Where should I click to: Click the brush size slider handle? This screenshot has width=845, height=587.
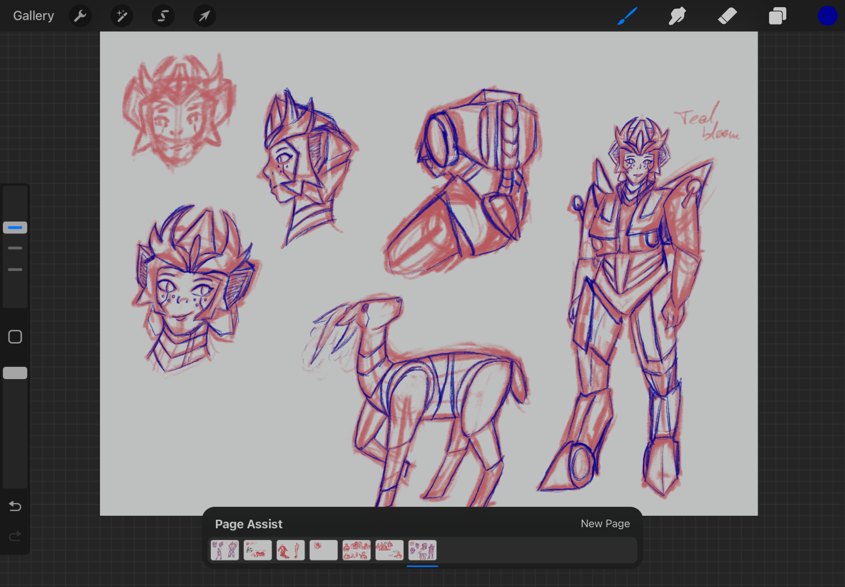[15, 227]
